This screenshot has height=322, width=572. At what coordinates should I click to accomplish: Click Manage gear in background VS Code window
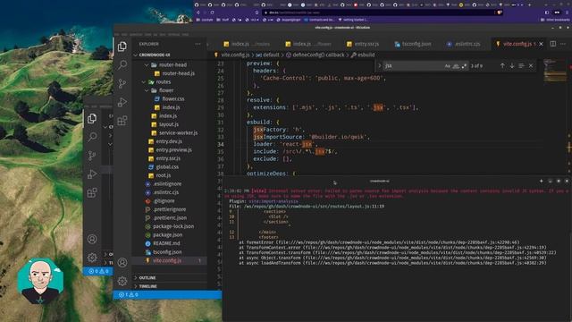92,258
